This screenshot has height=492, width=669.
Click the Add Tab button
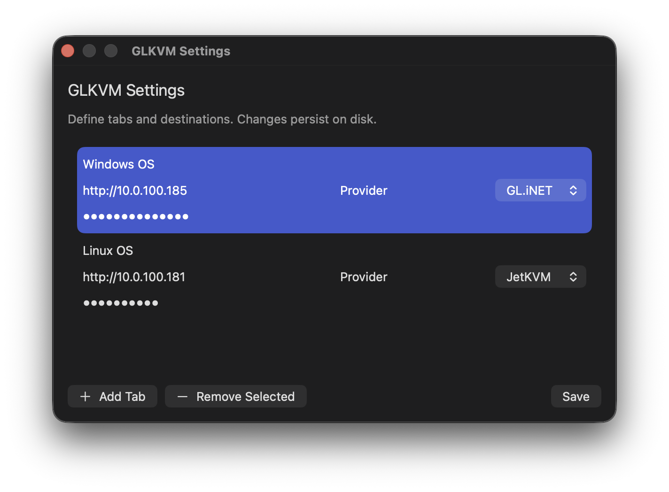point(112,396)
